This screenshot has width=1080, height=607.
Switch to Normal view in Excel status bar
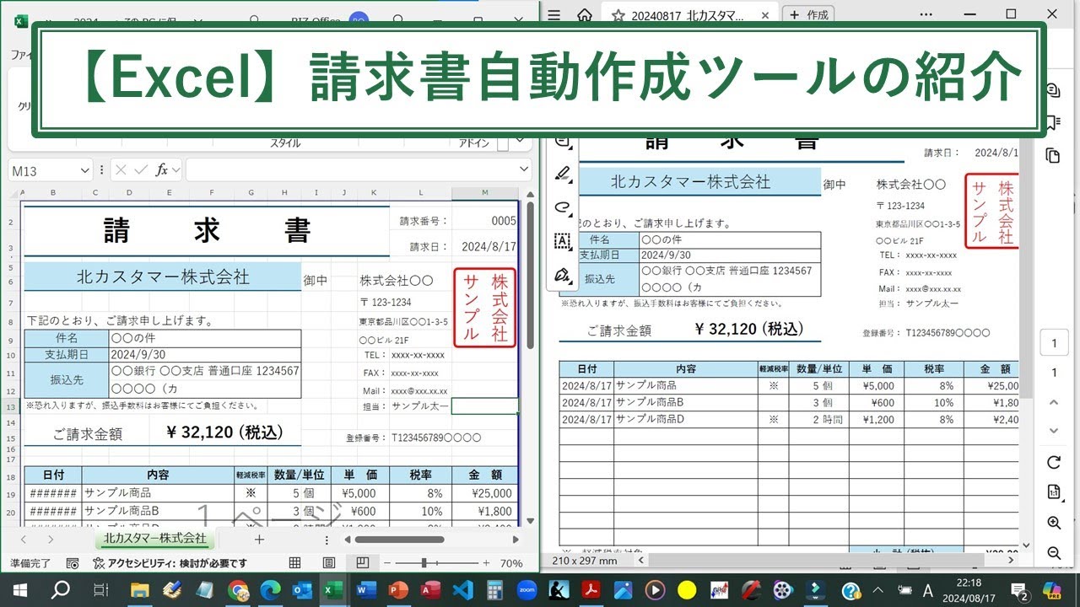(294, 562)
